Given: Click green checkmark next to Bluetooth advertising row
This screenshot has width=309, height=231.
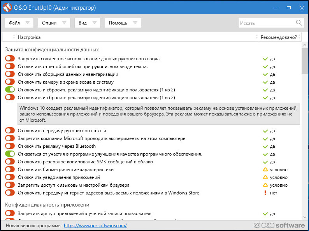Looking at the screenshot, I should (x=265, y=146).
